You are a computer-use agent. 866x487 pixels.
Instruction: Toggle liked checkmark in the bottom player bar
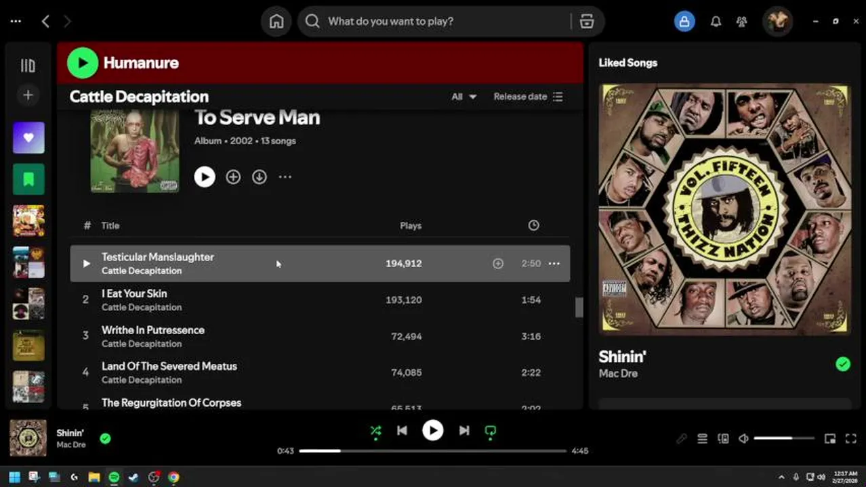click(x=105, y=438)
